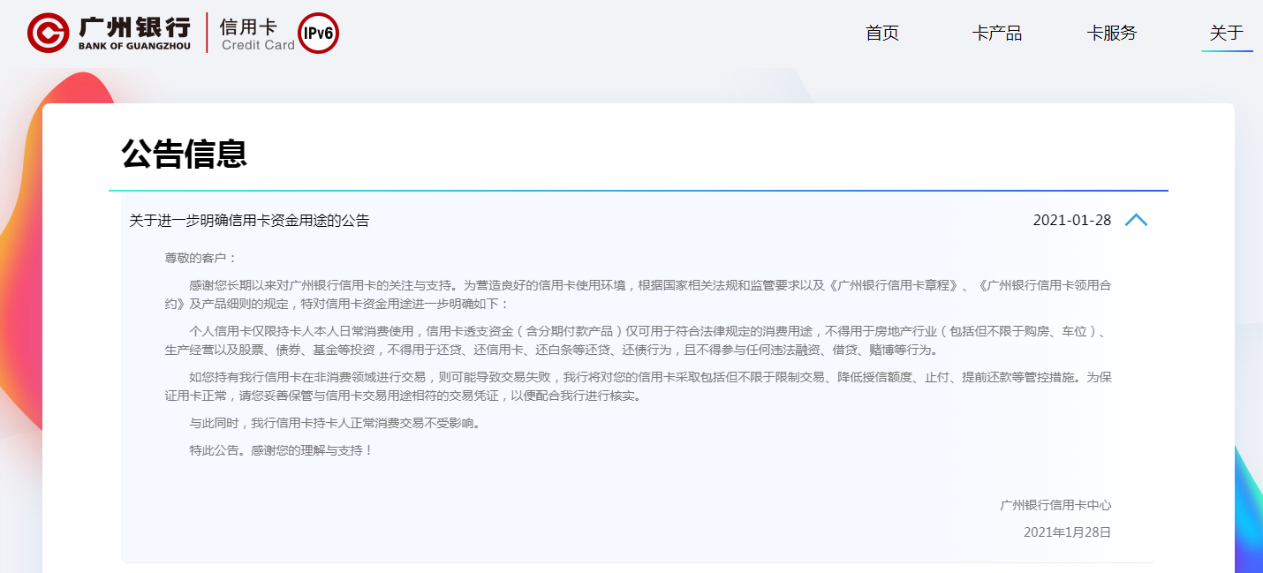1263x573 pixels.
Task: Click the signature 广州银行信用卡中心
Action: 1055,505
